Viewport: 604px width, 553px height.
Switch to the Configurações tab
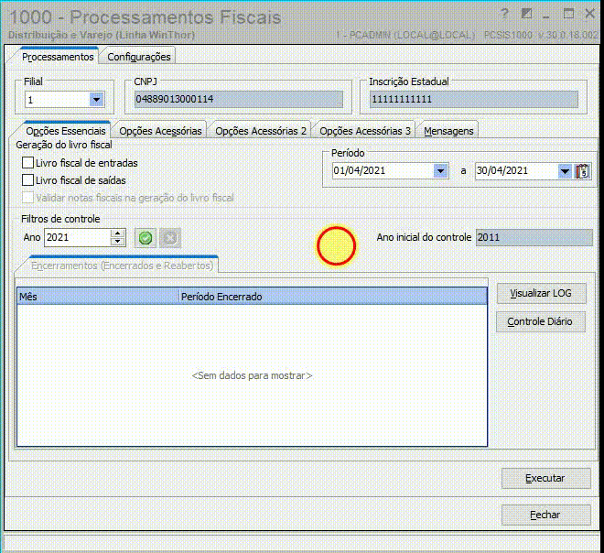(139, 57)
